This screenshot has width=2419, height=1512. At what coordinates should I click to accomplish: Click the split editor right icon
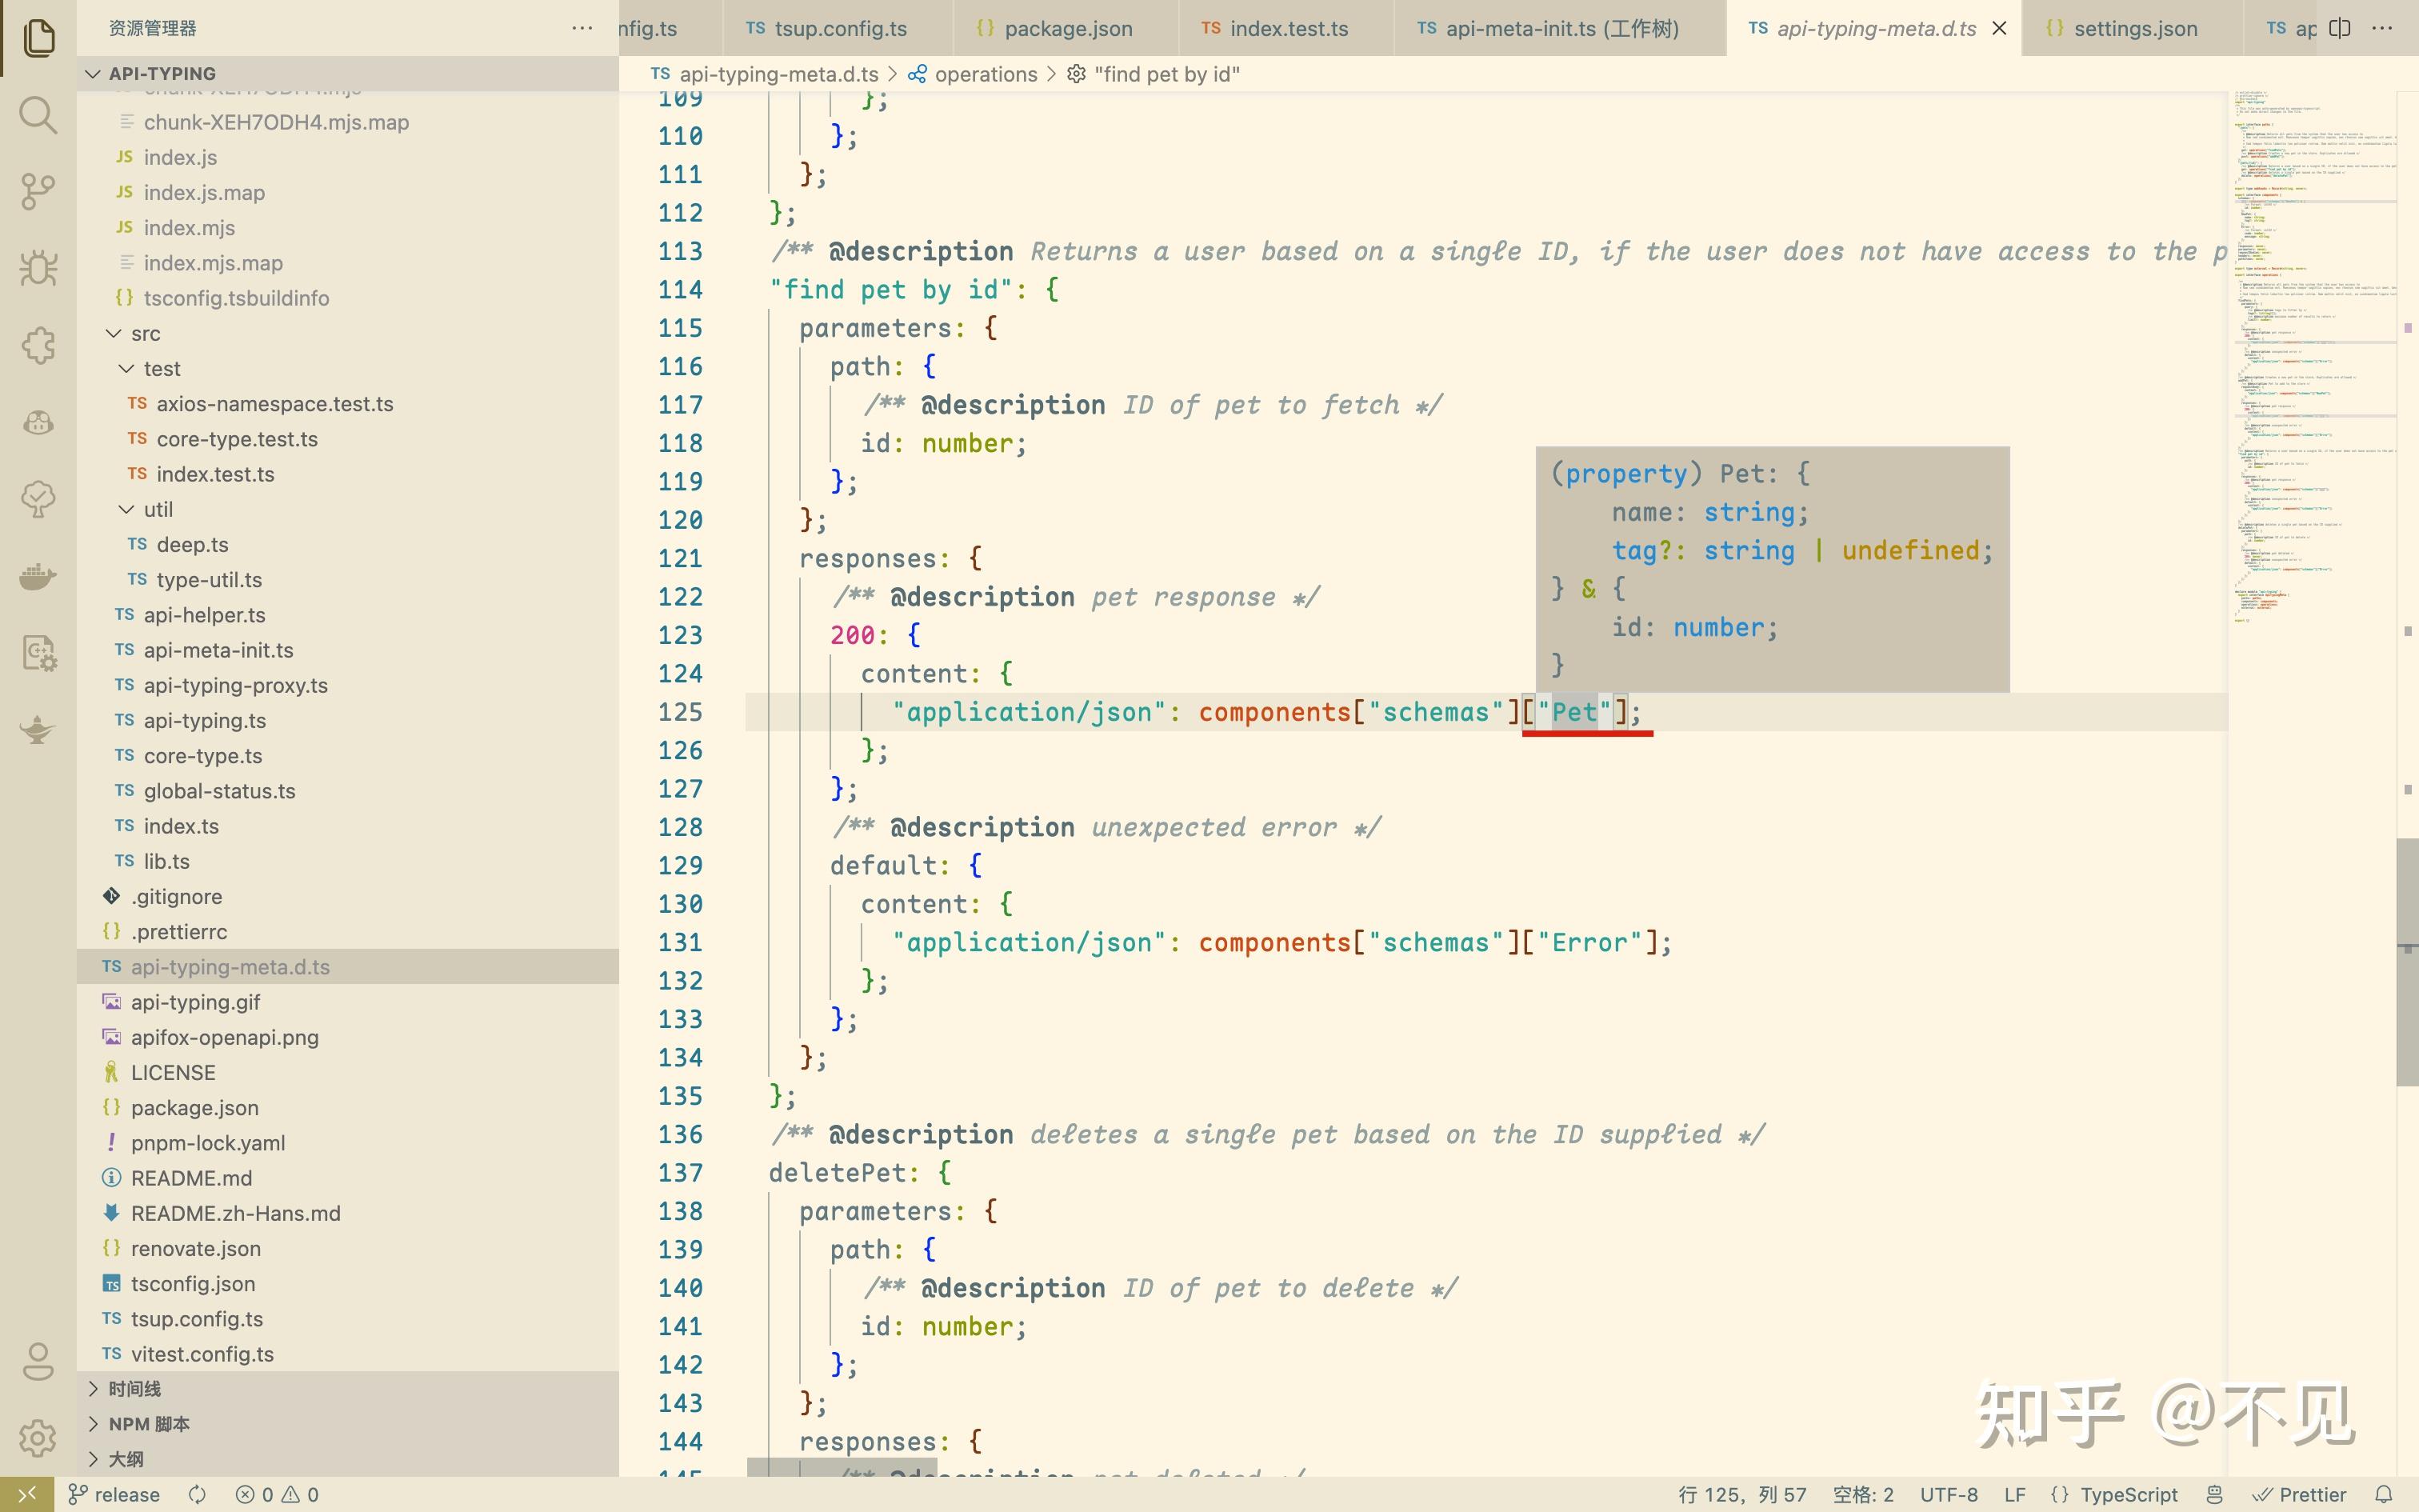tap(2339, 28)
